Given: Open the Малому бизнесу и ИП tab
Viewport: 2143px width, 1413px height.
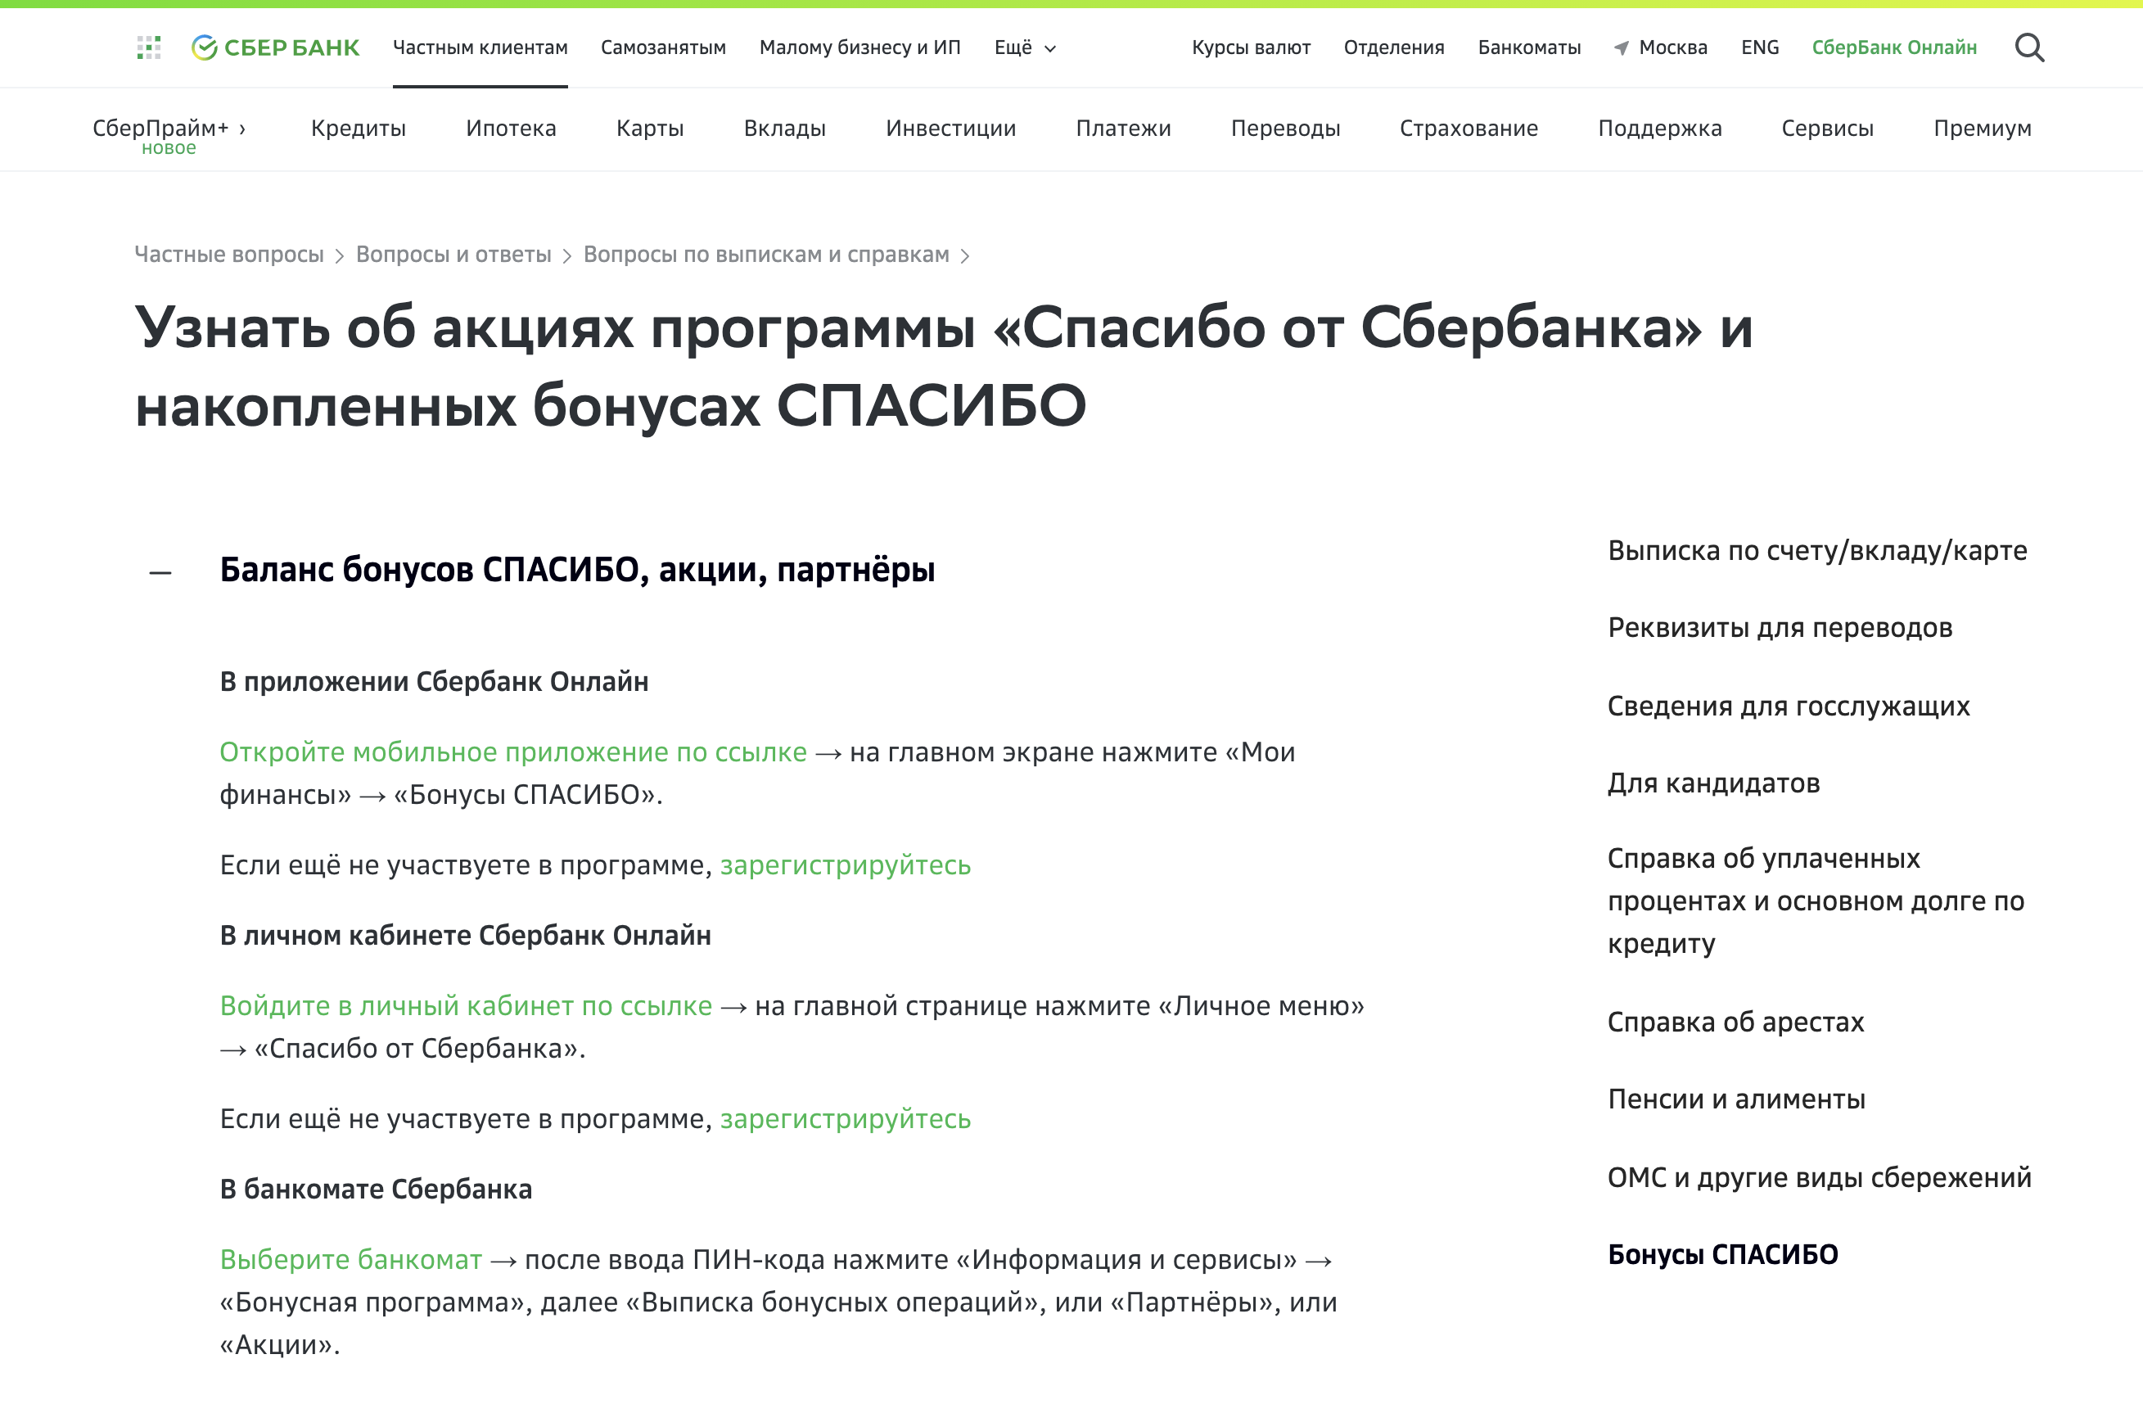Looking at the screenshot, I should point(859,47).
